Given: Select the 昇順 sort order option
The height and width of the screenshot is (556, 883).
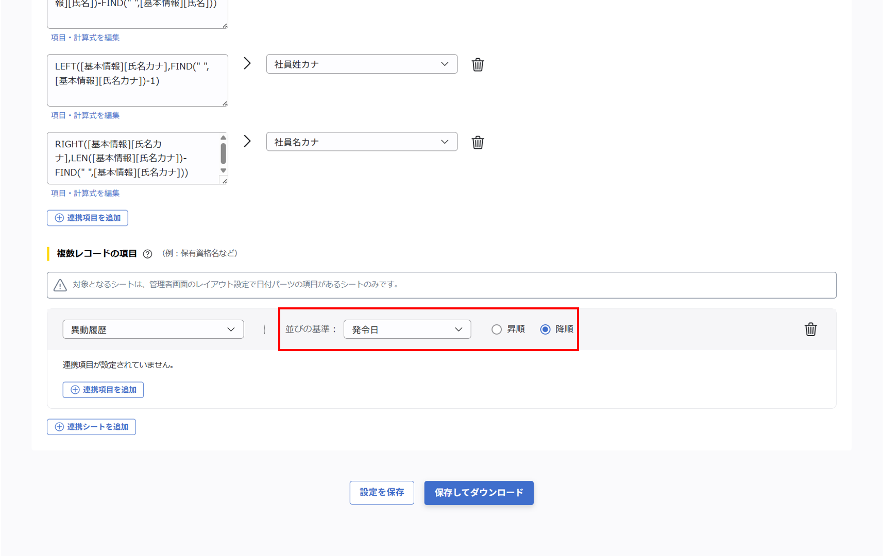Looking at the screenshot, I should (x=496, y=329).
